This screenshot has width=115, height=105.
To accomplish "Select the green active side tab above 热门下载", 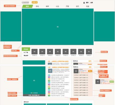I will [26, 49].
